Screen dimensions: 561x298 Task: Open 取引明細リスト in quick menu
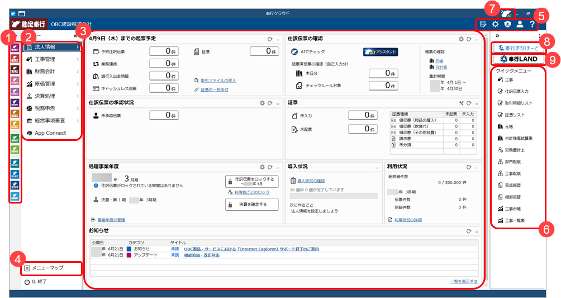pos(515,103)
